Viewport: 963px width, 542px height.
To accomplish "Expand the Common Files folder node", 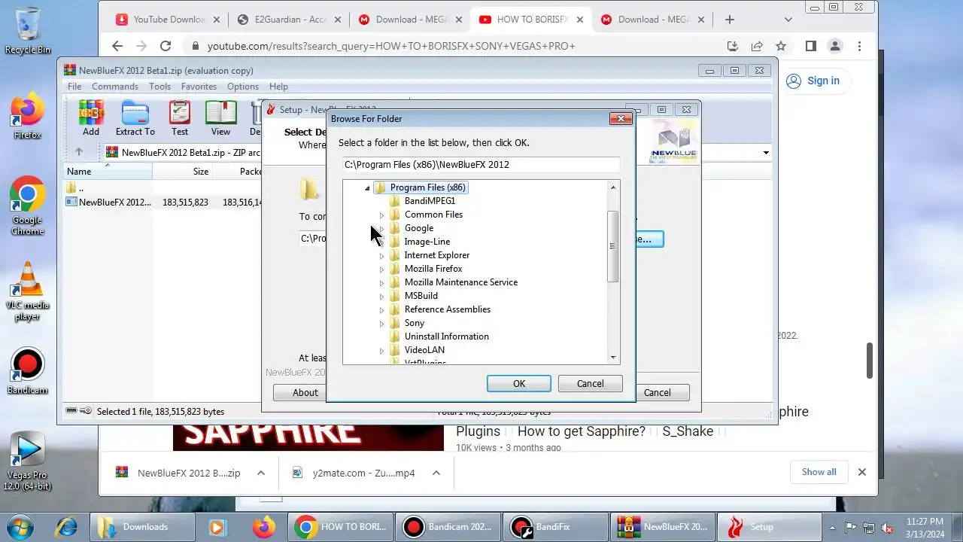I will pyautogui.click(x=381, y=215).
